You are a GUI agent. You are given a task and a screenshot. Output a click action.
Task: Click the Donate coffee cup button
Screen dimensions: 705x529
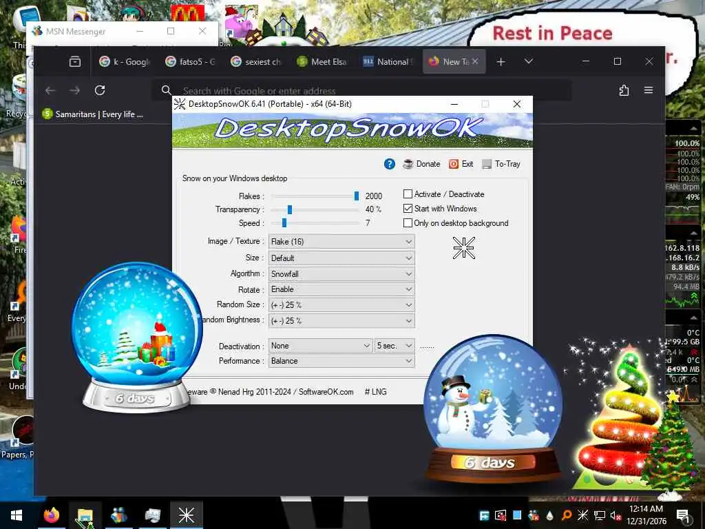coord(421,164)
